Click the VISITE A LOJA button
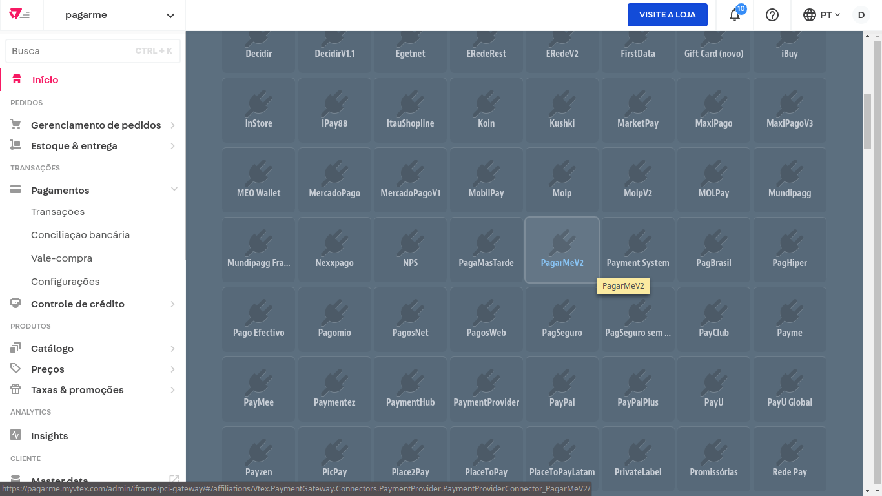The height and width of the screenshot is (496, 882). click(x=667, y=15)
